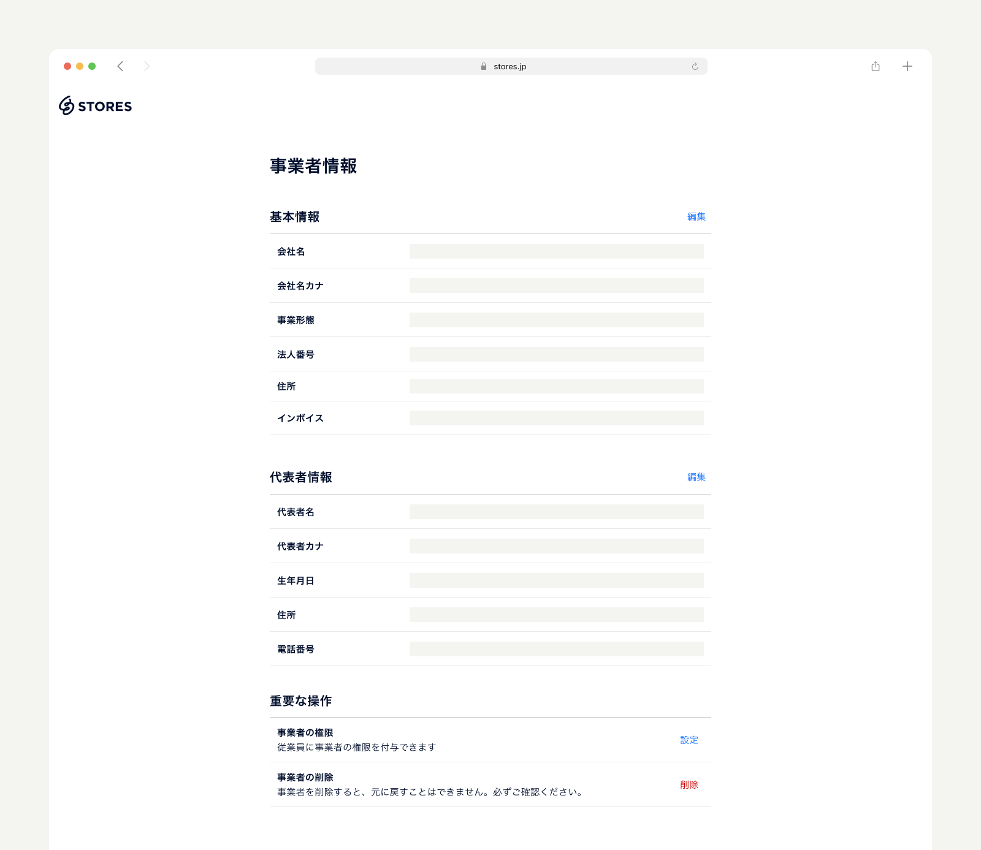Image resolution: width=981 pixels, height=850 pixels.
Task: Click the browser back arrow
Action: coord(120,66)
